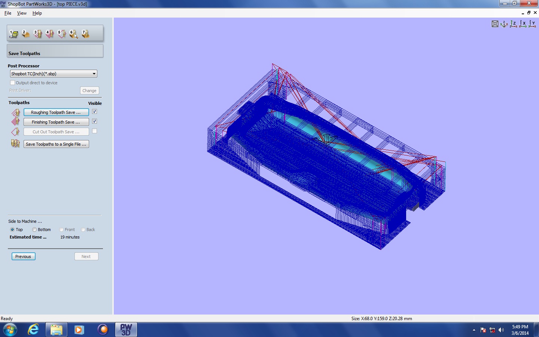Click the network status tray icon
Image resolution: width=539 pixels, height=337 pixels.
tap(492, 330)
